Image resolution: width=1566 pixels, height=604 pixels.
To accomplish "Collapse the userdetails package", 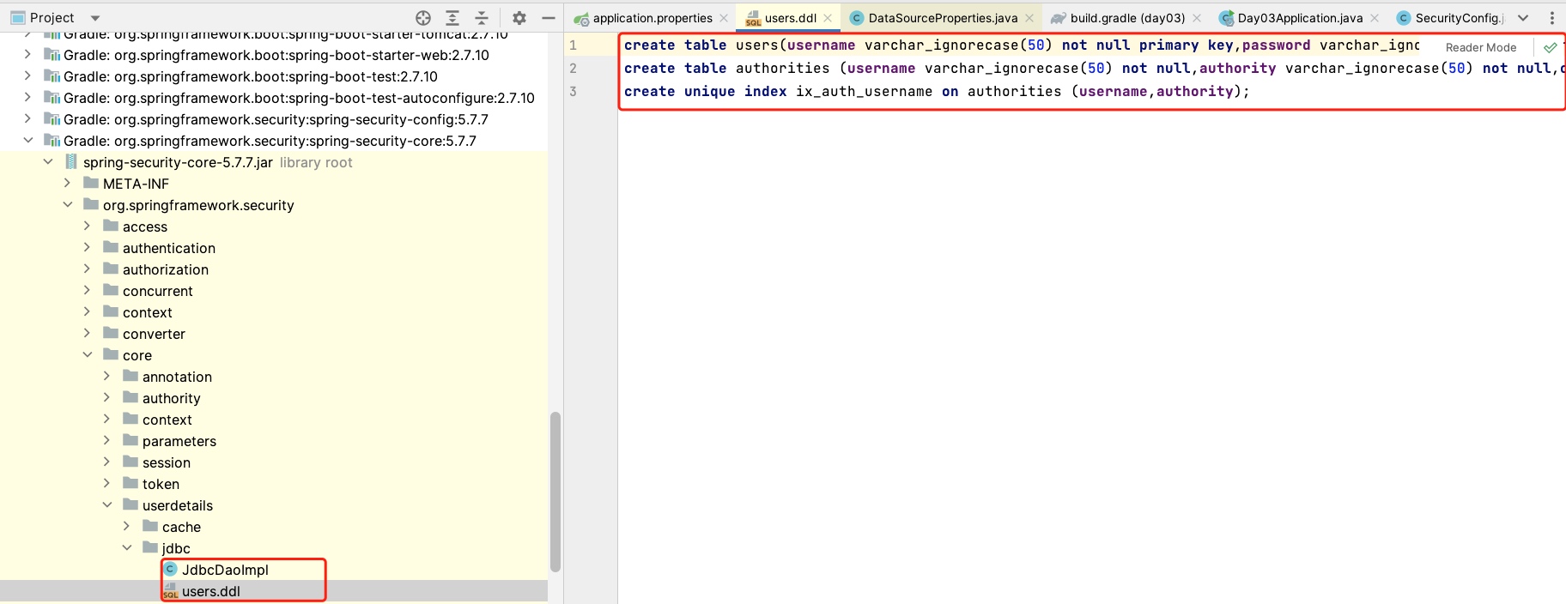I will click(106, 504).
